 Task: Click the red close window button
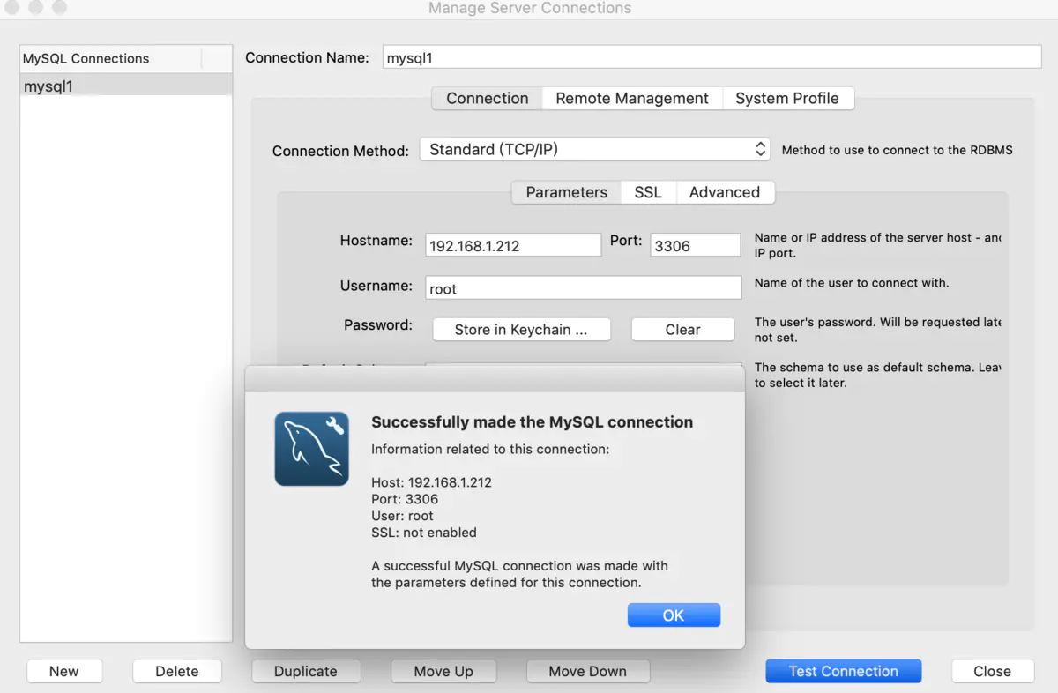[x=11, y=7]
